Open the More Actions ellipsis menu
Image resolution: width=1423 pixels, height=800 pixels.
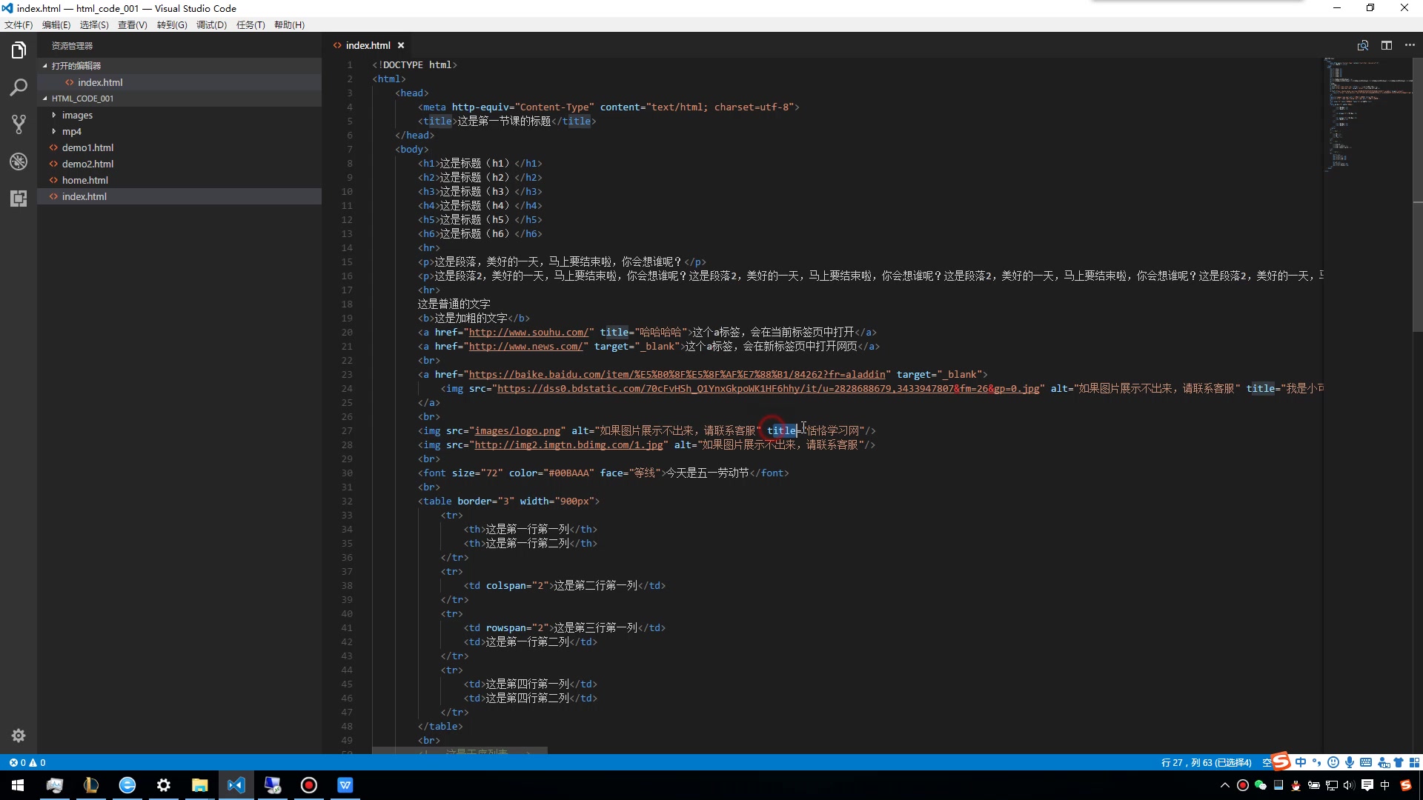1410,45
